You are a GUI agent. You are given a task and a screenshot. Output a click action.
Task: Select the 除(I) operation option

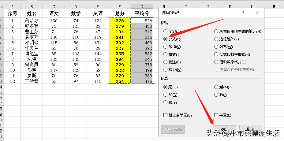[216, 95]
